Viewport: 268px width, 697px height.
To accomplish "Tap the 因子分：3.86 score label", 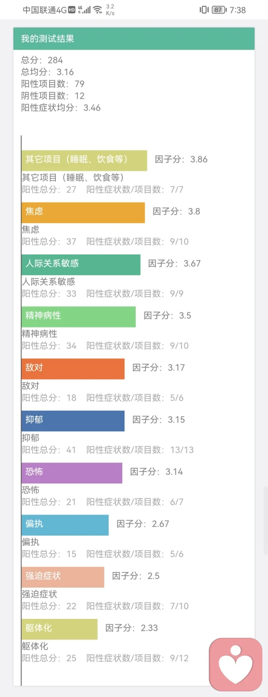I will point(181,160).
